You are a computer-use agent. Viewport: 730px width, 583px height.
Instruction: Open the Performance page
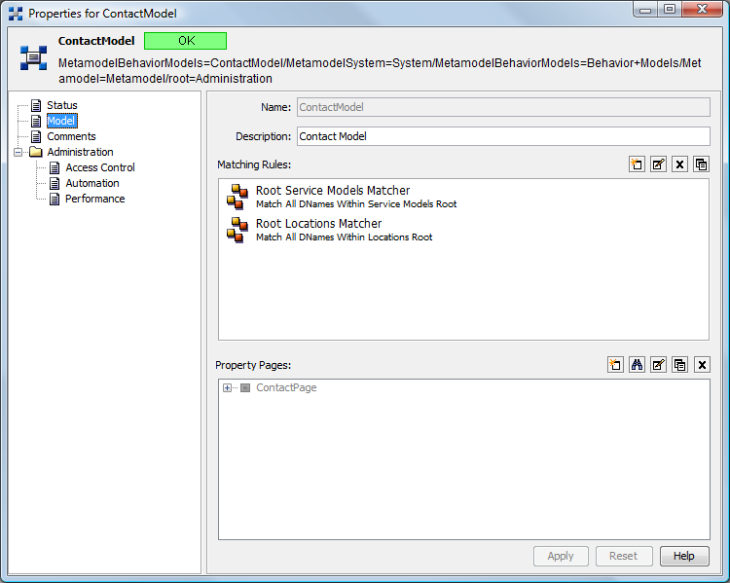click(x=95, y=199)
